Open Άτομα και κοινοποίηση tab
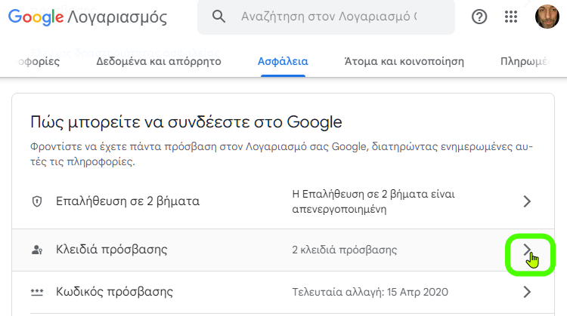The width and height of the screenshot is (567, 316). click(x=404, y=61)
